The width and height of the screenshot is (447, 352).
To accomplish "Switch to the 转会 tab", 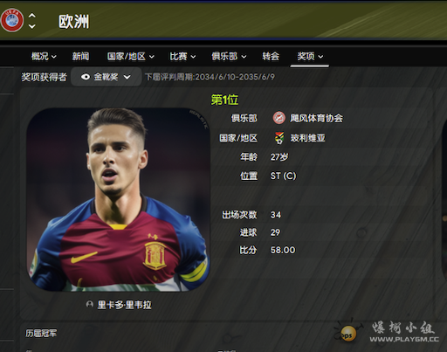I will [271, 56].
